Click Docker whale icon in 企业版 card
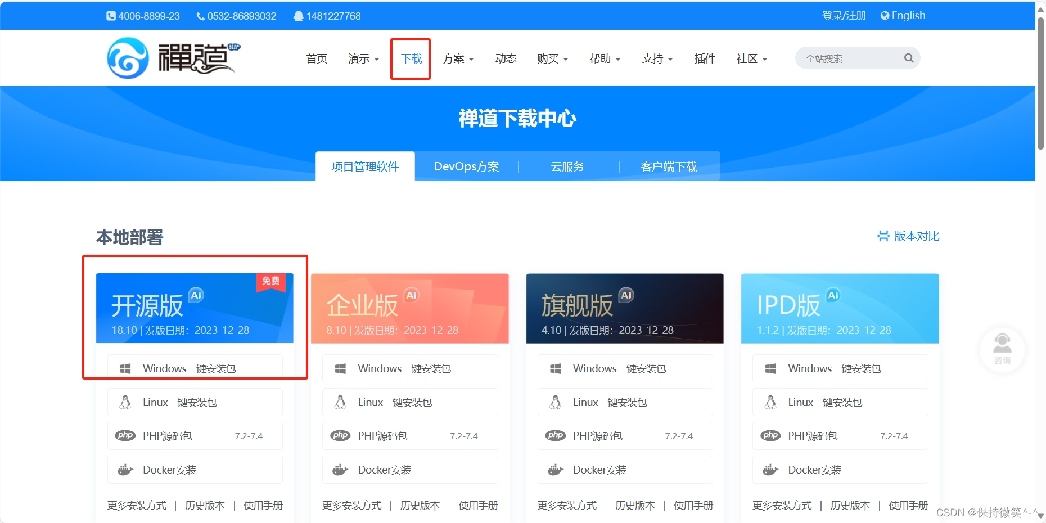Screen dimensions: 1046x523 340,470
